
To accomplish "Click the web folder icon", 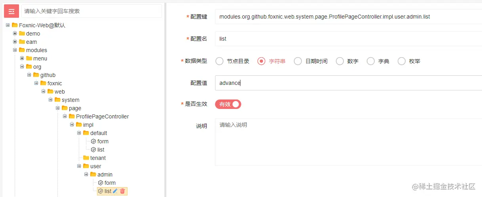I will pos(50,92).
